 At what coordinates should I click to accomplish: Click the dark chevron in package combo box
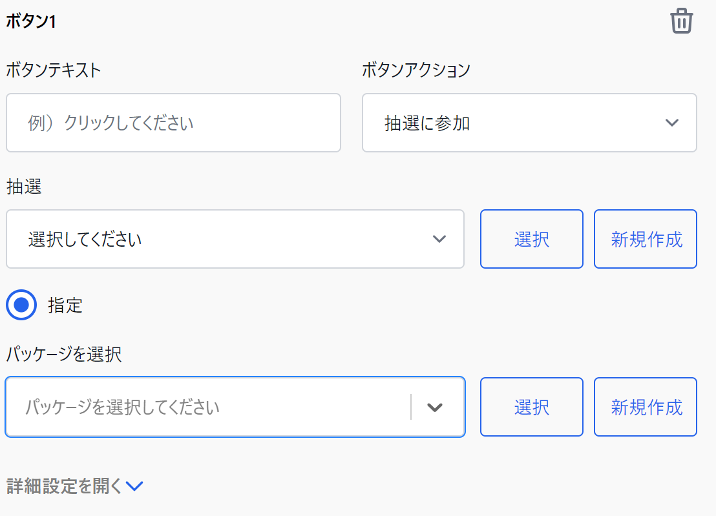point(435,407)
